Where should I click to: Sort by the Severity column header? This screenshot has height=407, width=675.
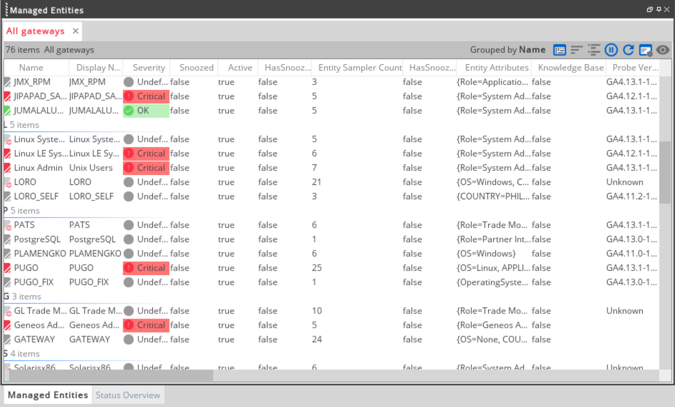148,68
